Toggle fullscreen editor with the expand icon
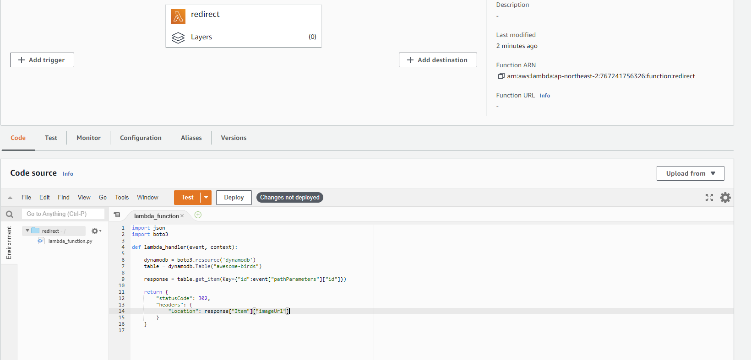The width and height of the screenshot is (751, 360). 709,198
